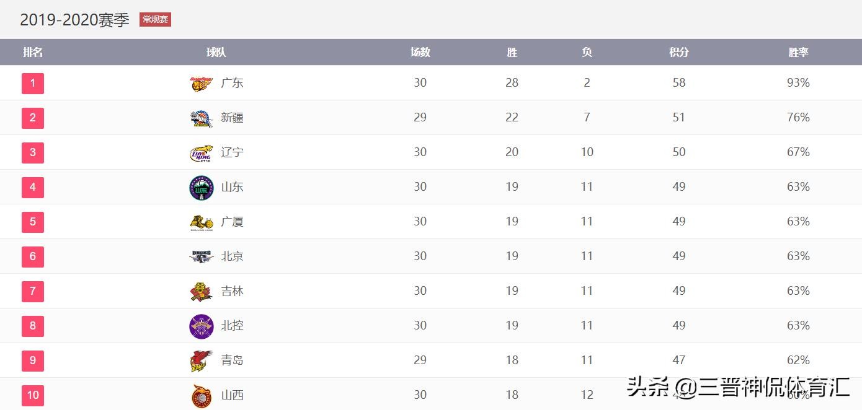Click the rank 10 red badge
This screenshot has width=862, height=410.
click(33, 395)
